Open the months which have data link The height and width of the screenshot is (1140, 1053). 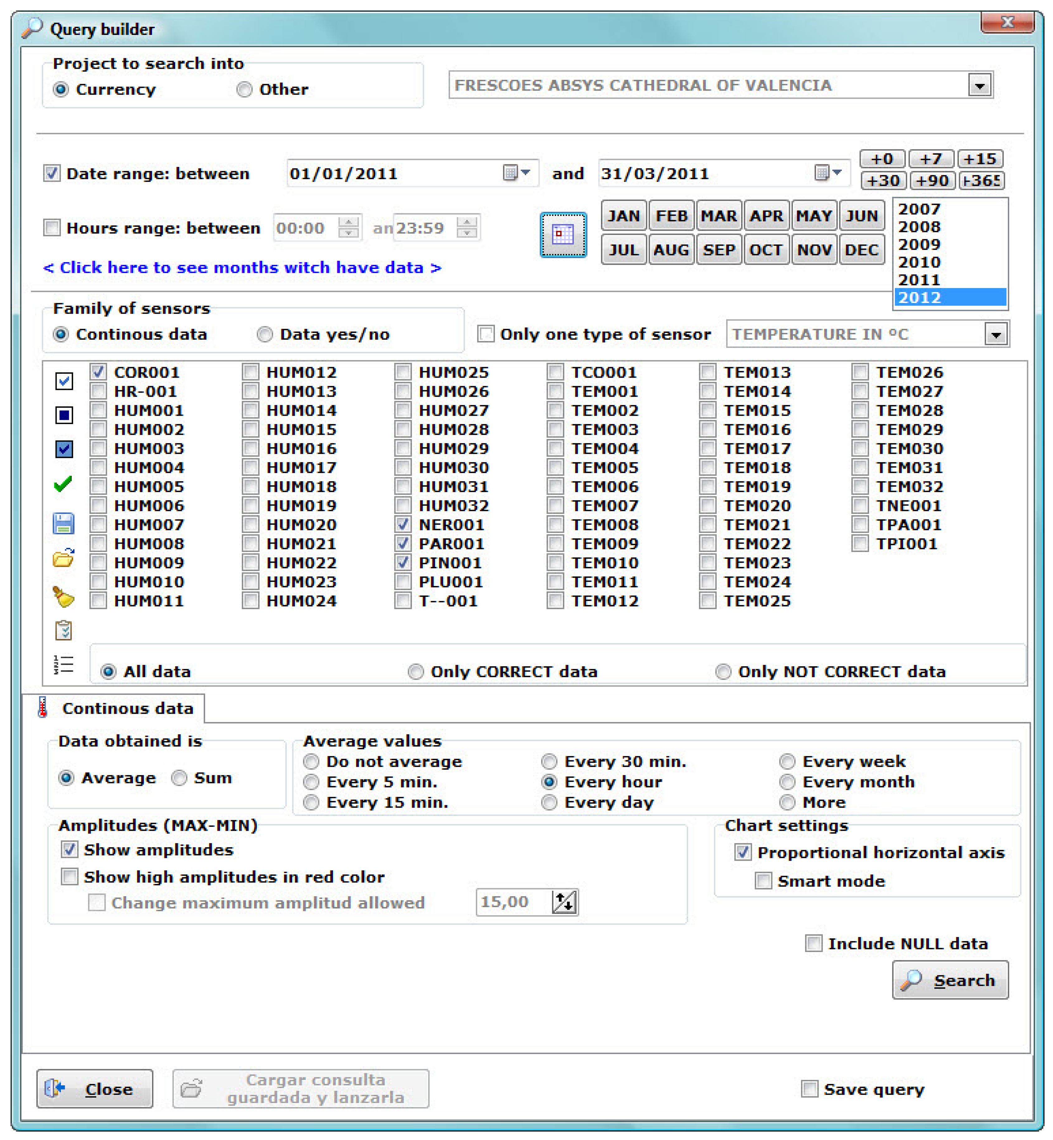[242, 267]
